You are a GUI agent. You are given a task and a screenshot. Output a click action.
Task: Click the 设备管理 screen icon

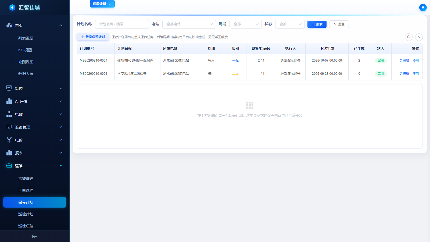coord(9,127)
